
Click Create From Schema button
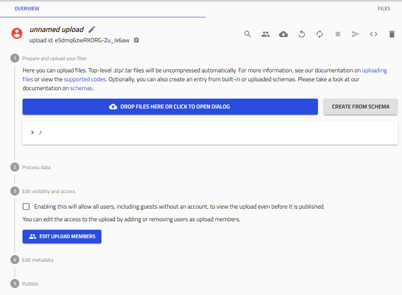coord(361,107)
